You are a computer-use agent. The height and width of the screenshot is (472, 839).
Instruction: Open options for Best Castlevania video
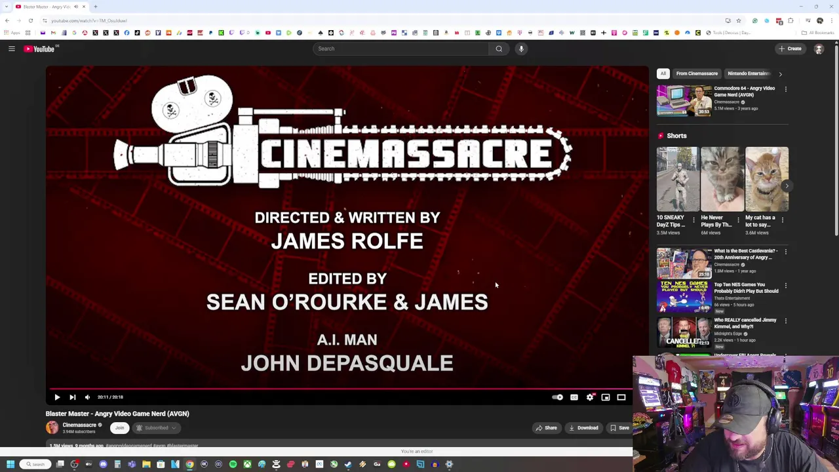pyautogui.click(x=786, y=252)
